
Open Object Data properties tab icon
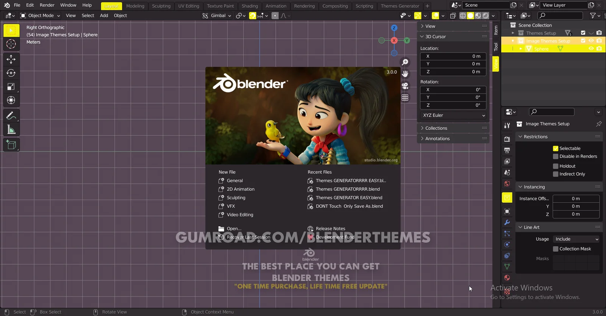pos(507,267)
